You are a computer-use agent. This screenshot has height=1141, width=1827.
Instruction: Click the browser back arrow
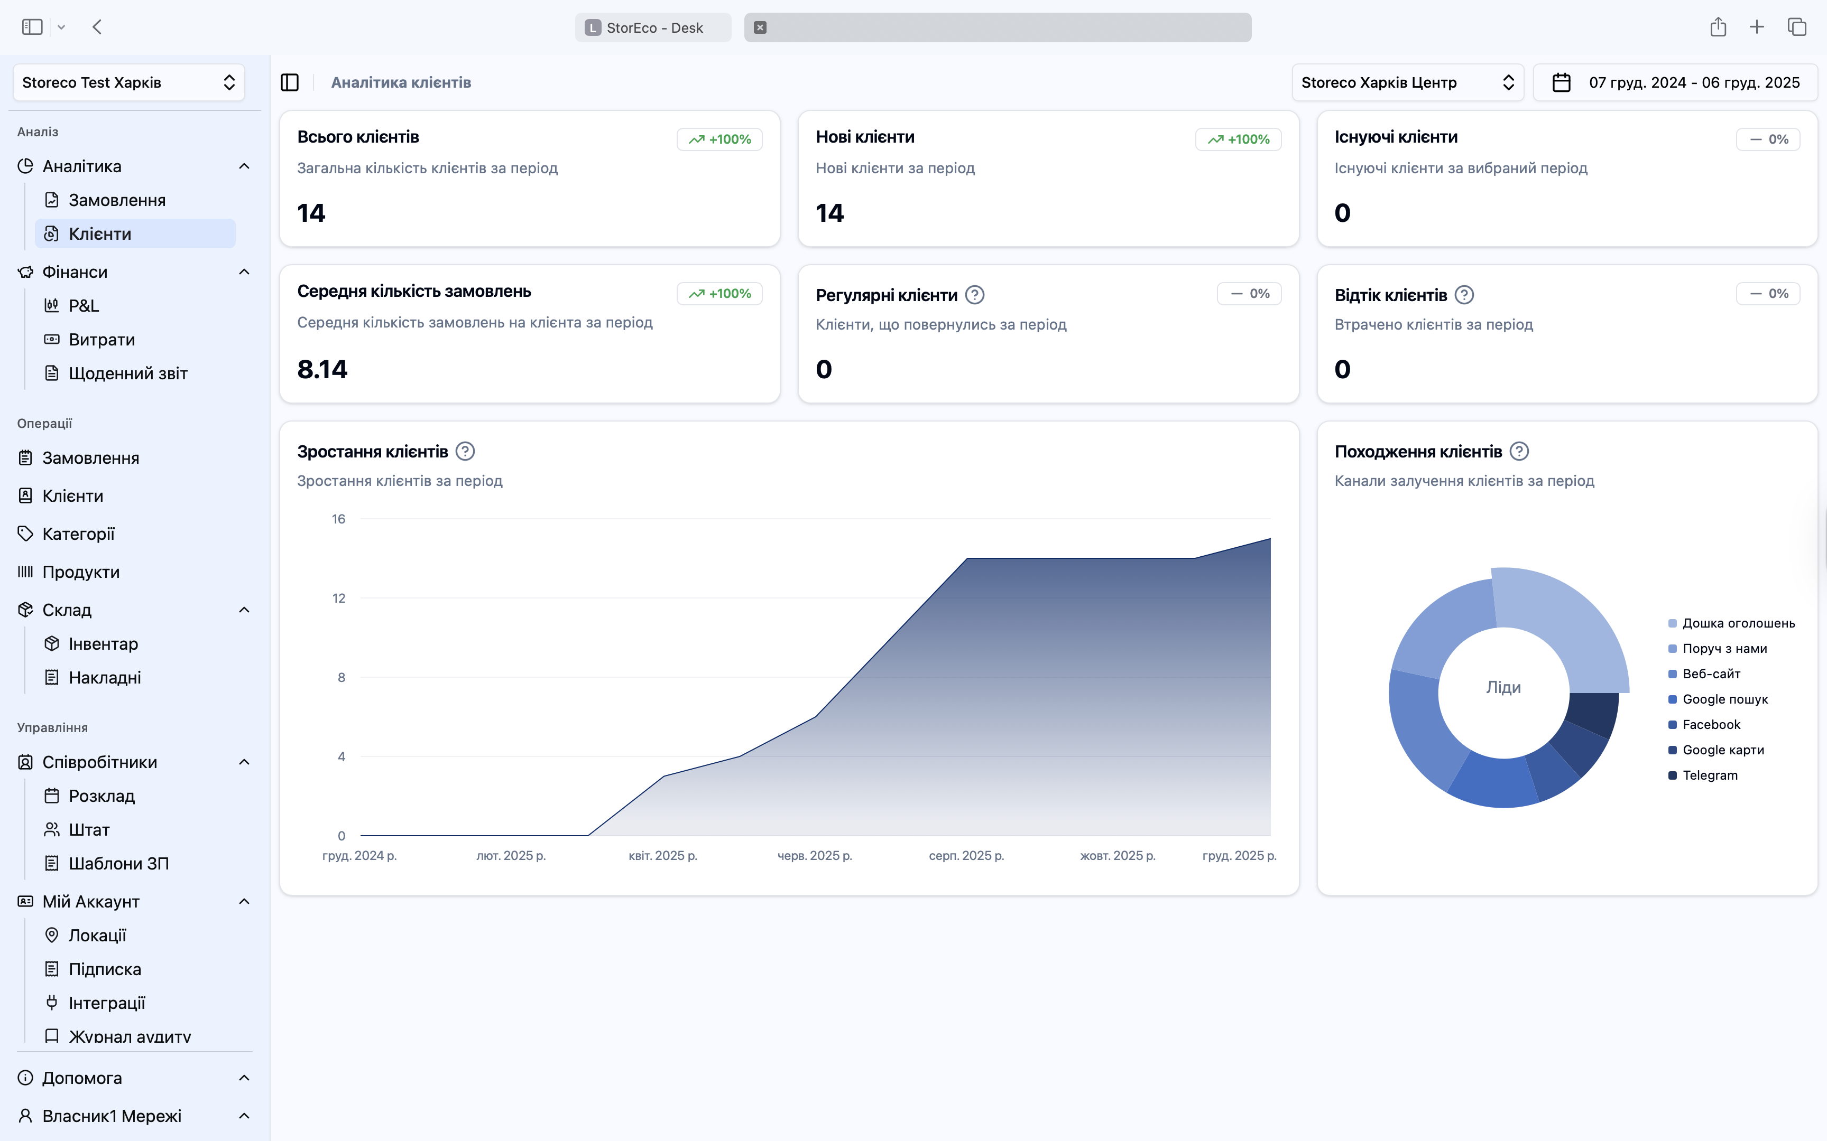click(x=97, y=27)
